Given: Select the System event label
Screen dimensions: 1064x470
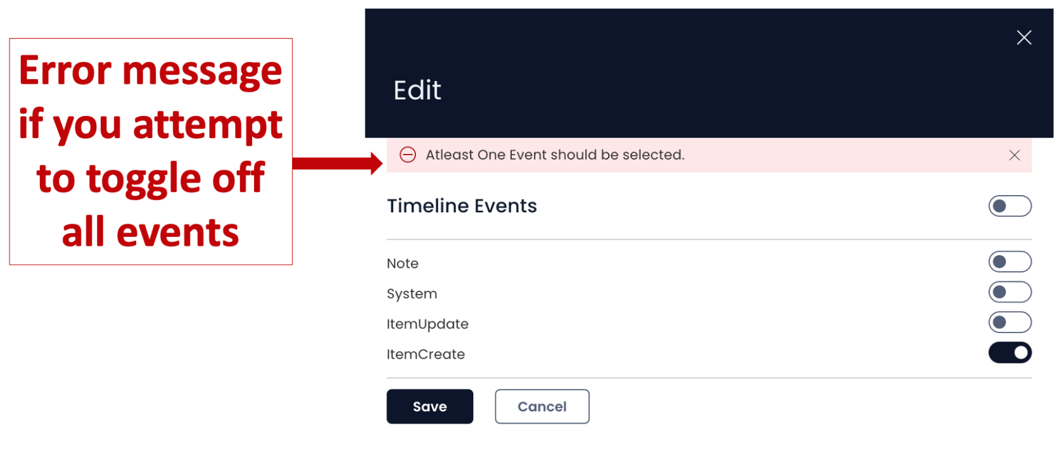Looking at the screenshot, I should [412, 294].
